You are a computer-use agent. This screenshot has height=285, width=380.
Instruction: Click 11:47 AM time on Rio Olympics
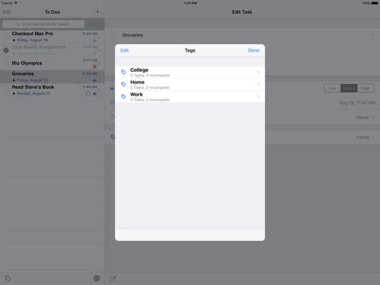89,60
